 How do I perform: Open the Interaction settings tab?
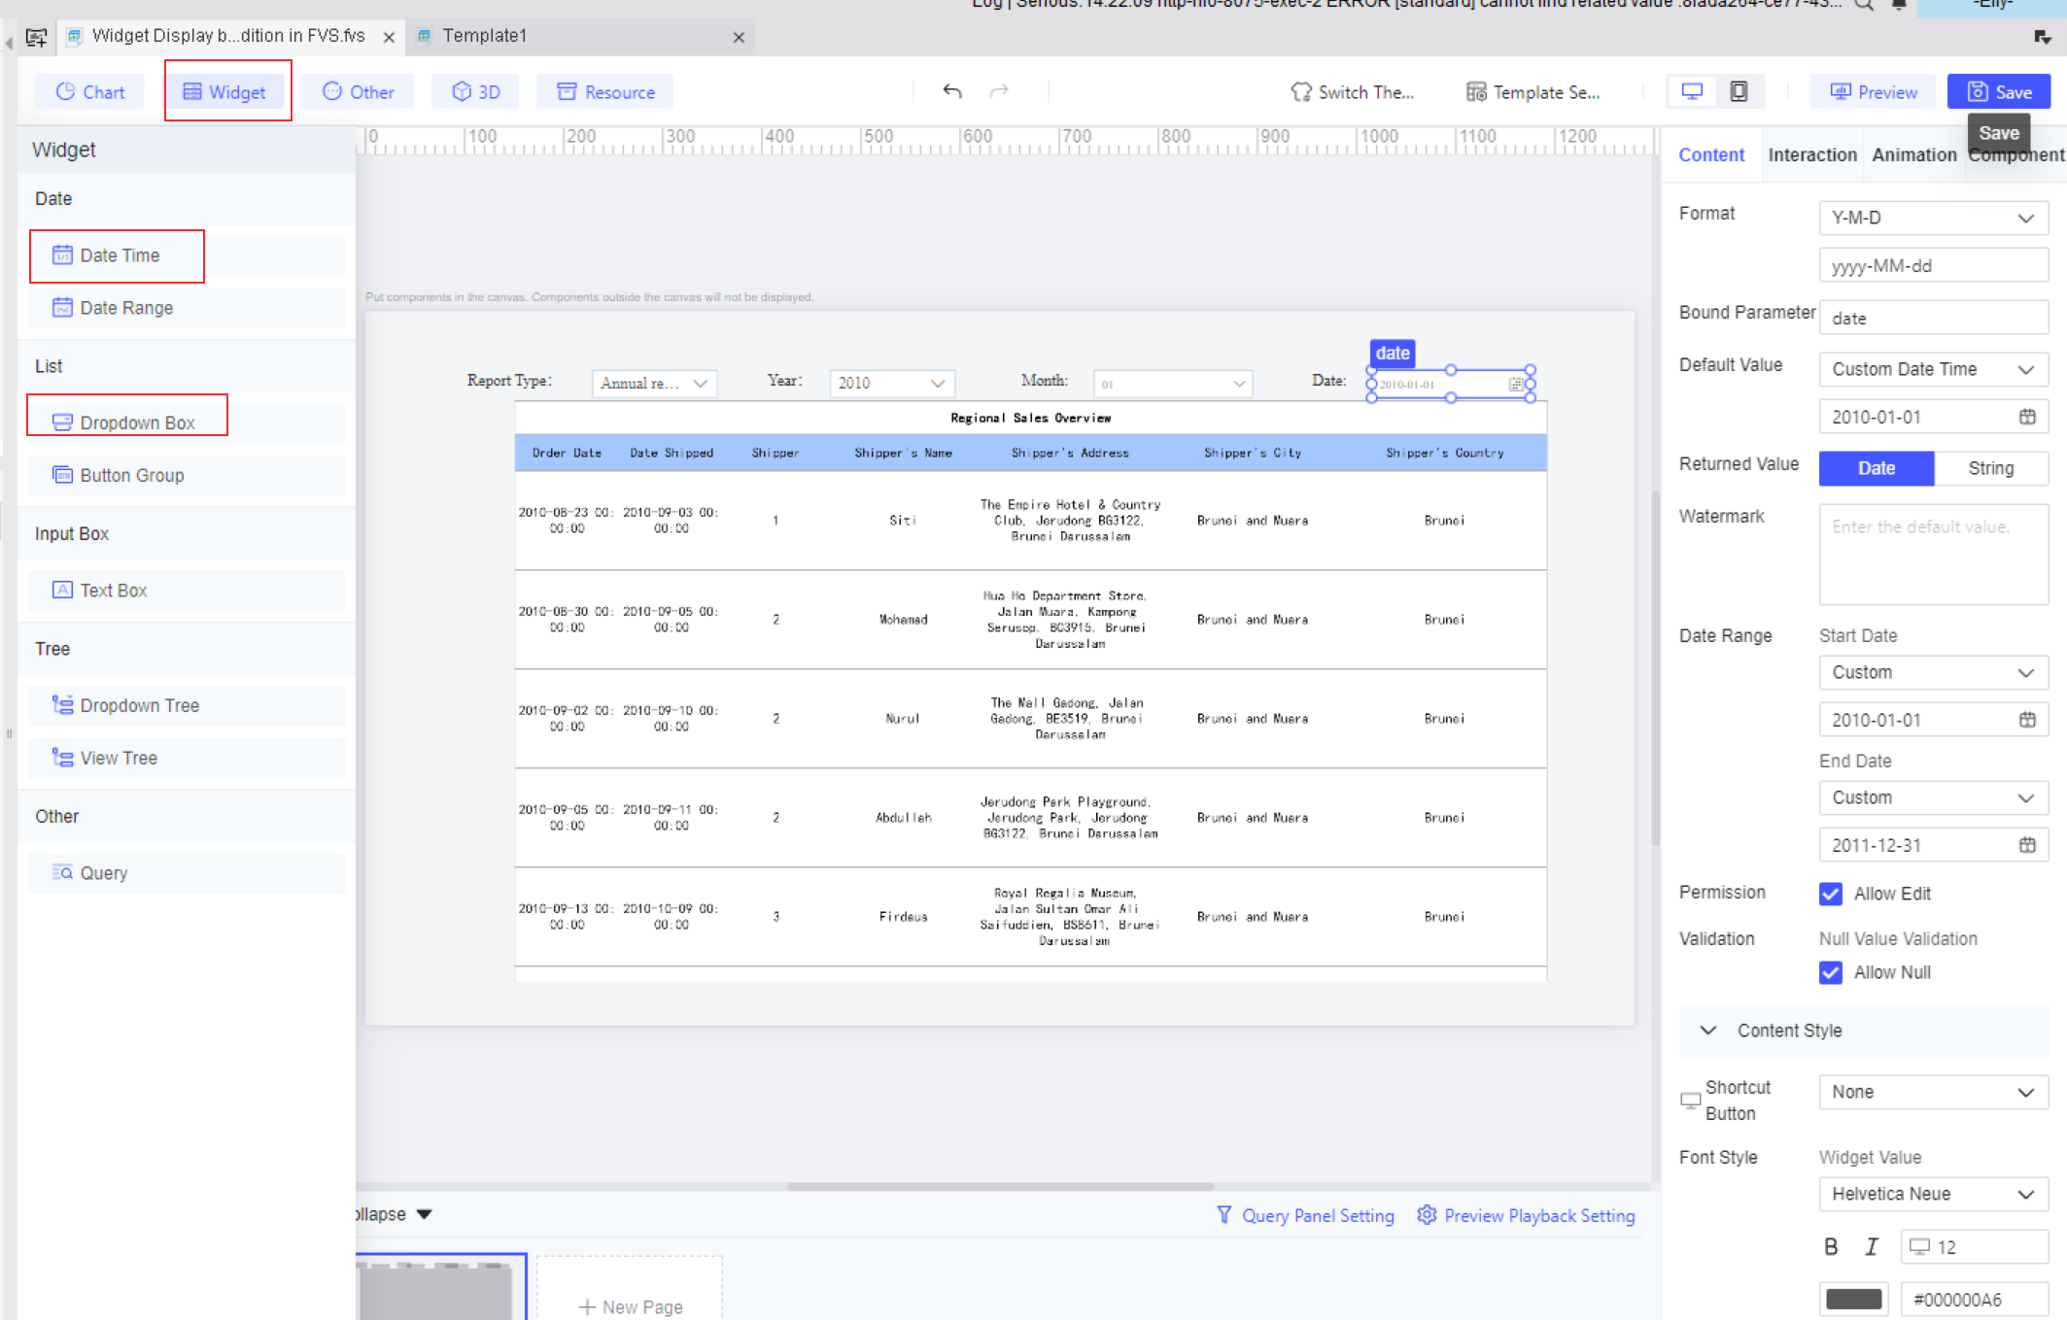coord(1811,154)
